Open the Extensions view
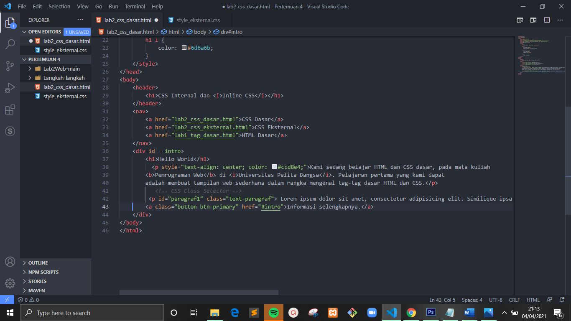 (x=10, y=110)
